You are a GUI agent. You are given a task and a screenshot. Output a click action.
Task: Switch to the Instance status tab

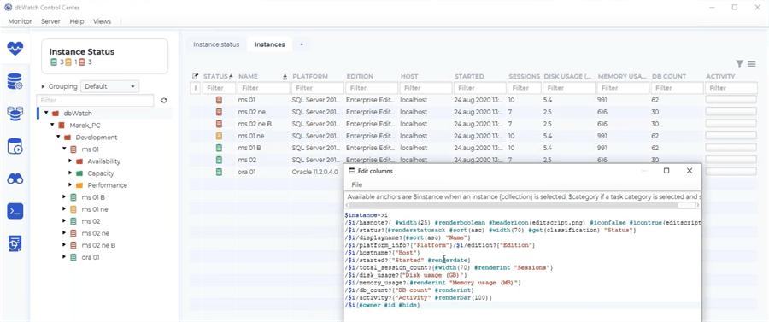[216, 44]
